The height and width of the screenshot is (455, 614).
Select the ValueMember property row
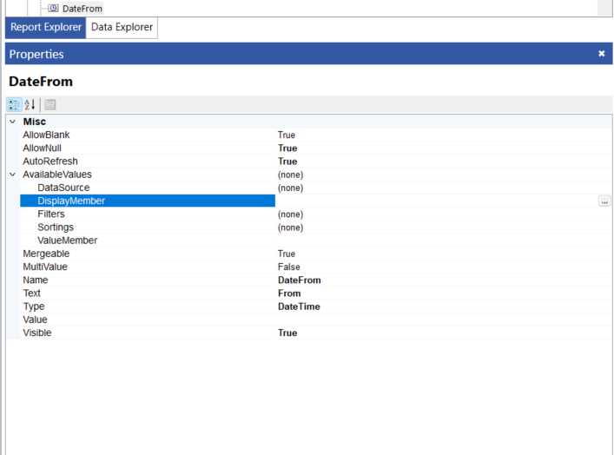68,241
